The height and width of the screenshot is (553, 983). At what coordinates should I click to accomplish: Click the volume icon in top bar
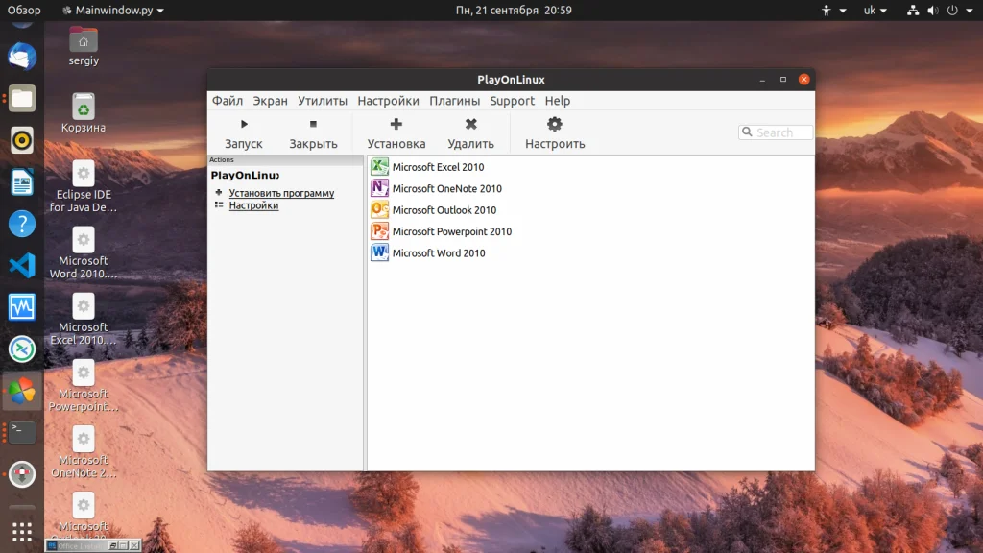tap(933, 10)
